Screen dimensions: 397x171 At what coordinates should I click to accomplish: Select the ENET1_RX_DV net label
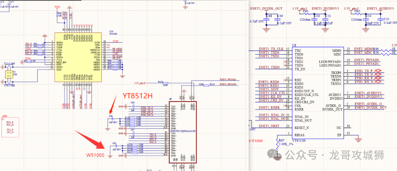[x=271, y=96]
